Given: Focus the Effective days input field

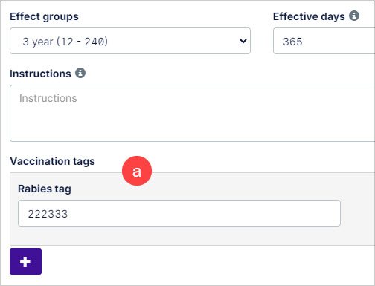Looking at the screenshot, I should pyautogui.click(x=324, y=41).
